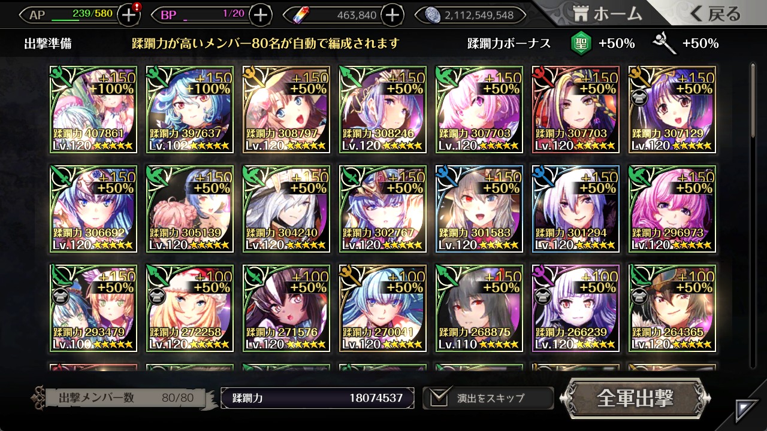Select character card with 蹂躙力 266239
This screenshot has height=431, width=767.
point(576,308)
